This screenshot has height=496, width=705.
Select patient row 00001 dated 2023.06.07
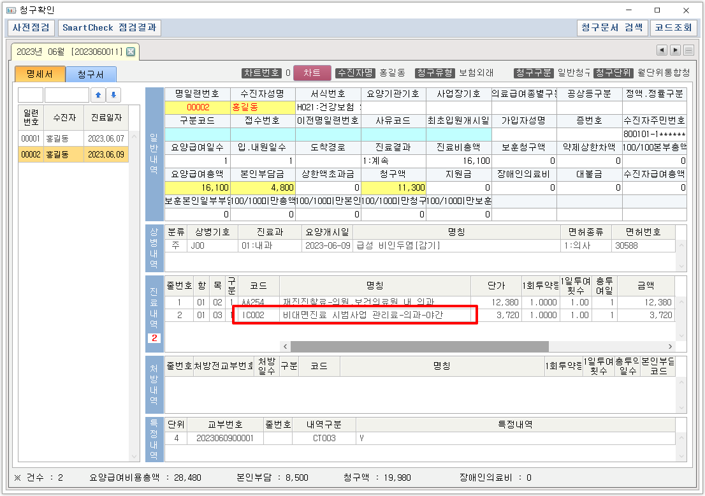(73, 138)
